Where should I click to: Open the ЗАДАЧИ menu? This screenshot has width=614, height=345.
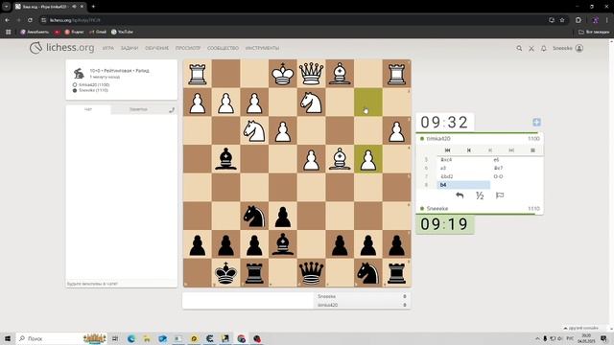(x=130, y=48)
